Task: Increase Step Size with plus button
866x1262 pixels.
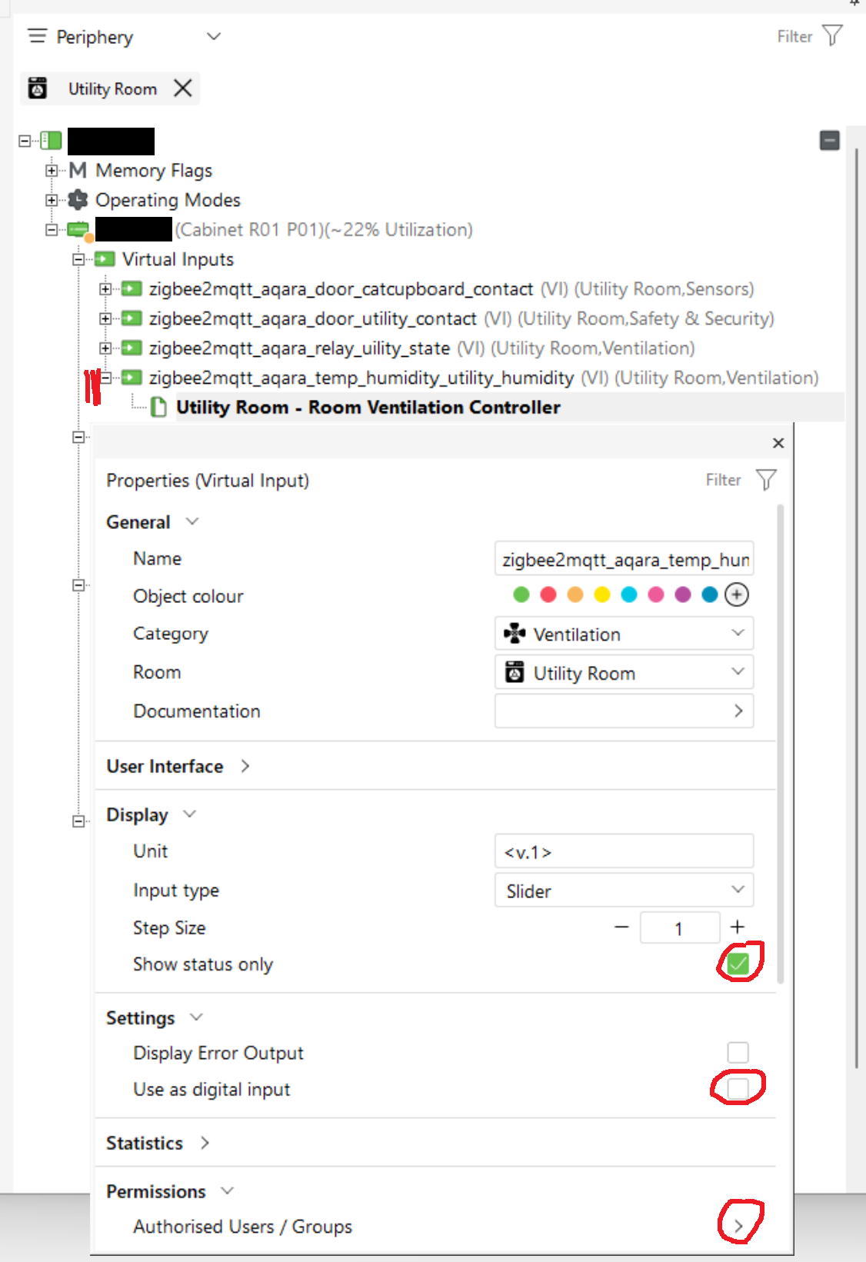Action: point(737,927)
